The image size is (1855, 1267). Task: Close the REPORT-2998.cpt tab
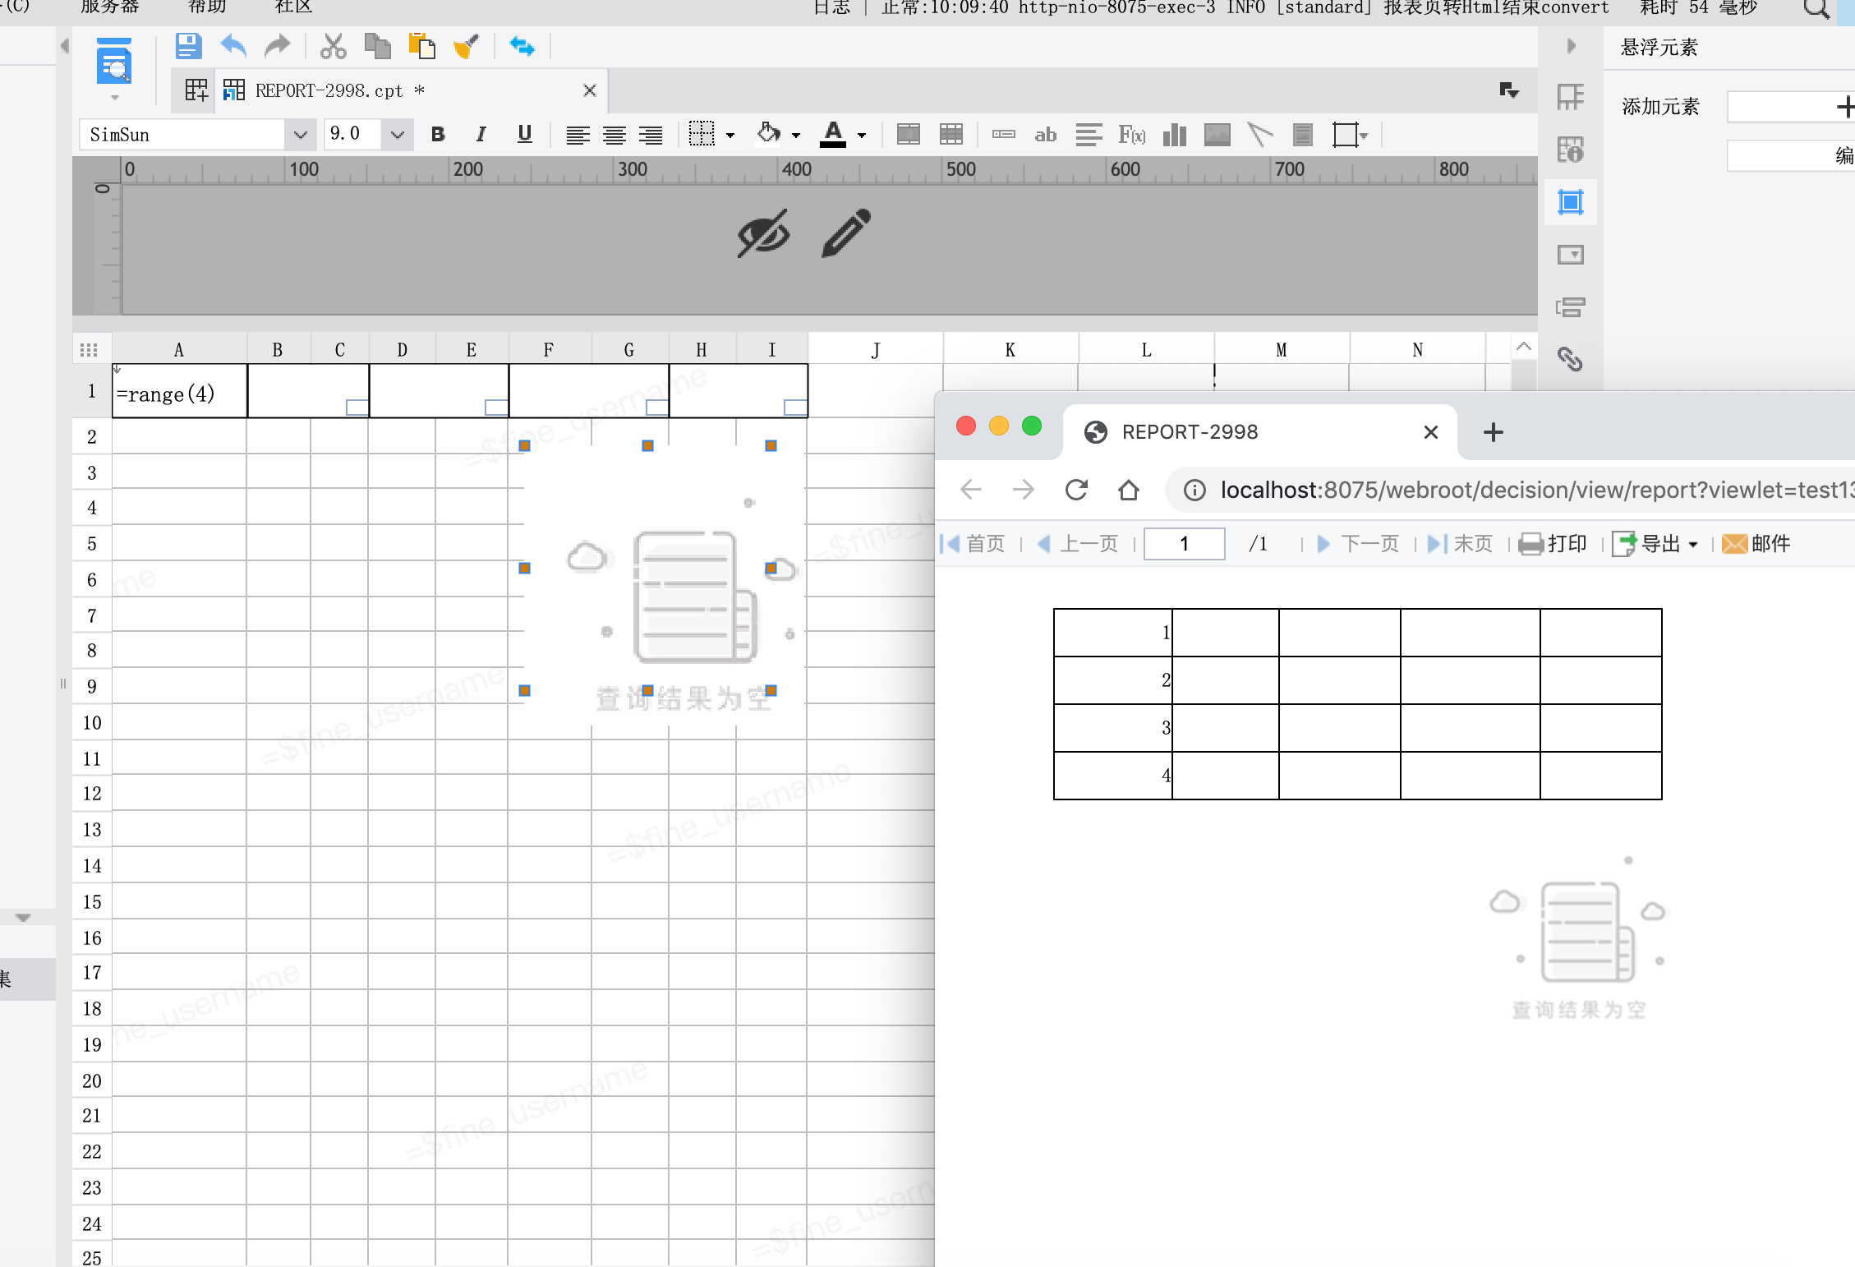click(x=589, y=90)
